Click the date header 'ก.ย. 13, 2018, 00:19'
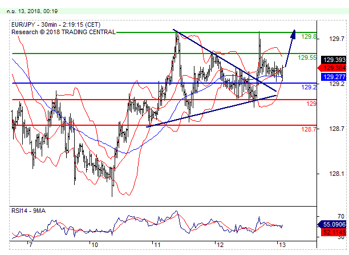The width and height of the screenshot is (349, 255). click(x=32, y=11)
